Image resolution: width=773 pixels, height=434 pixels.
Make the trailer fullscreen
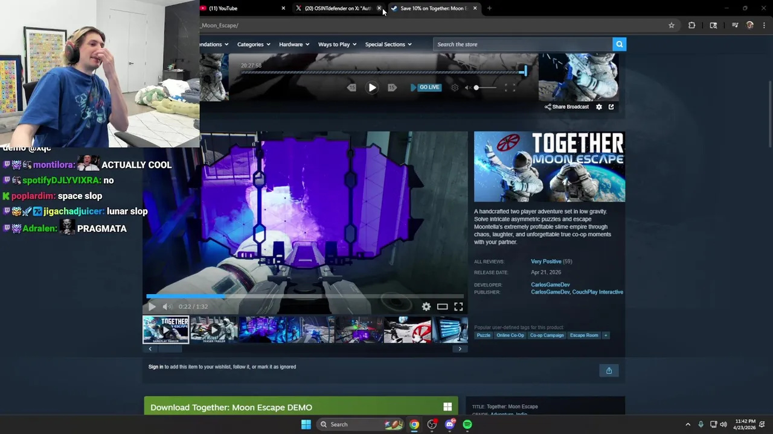458,307
